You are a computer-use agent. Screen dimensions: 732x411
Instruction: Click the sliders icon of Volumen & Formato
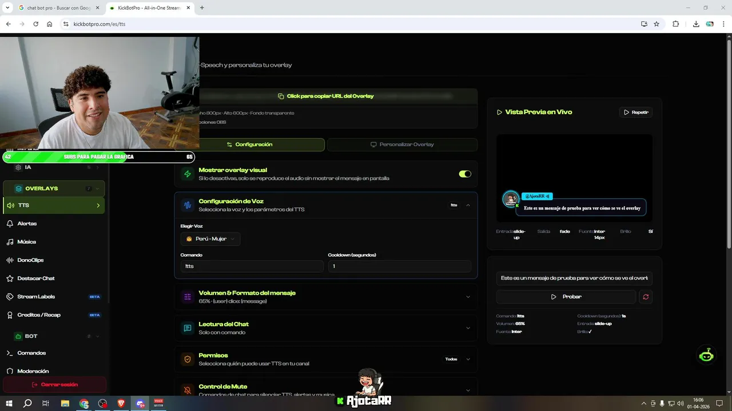188,297
